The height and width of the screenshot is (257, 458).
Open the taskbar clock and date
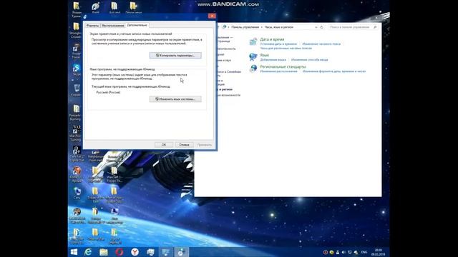click(x=379, y=252)
